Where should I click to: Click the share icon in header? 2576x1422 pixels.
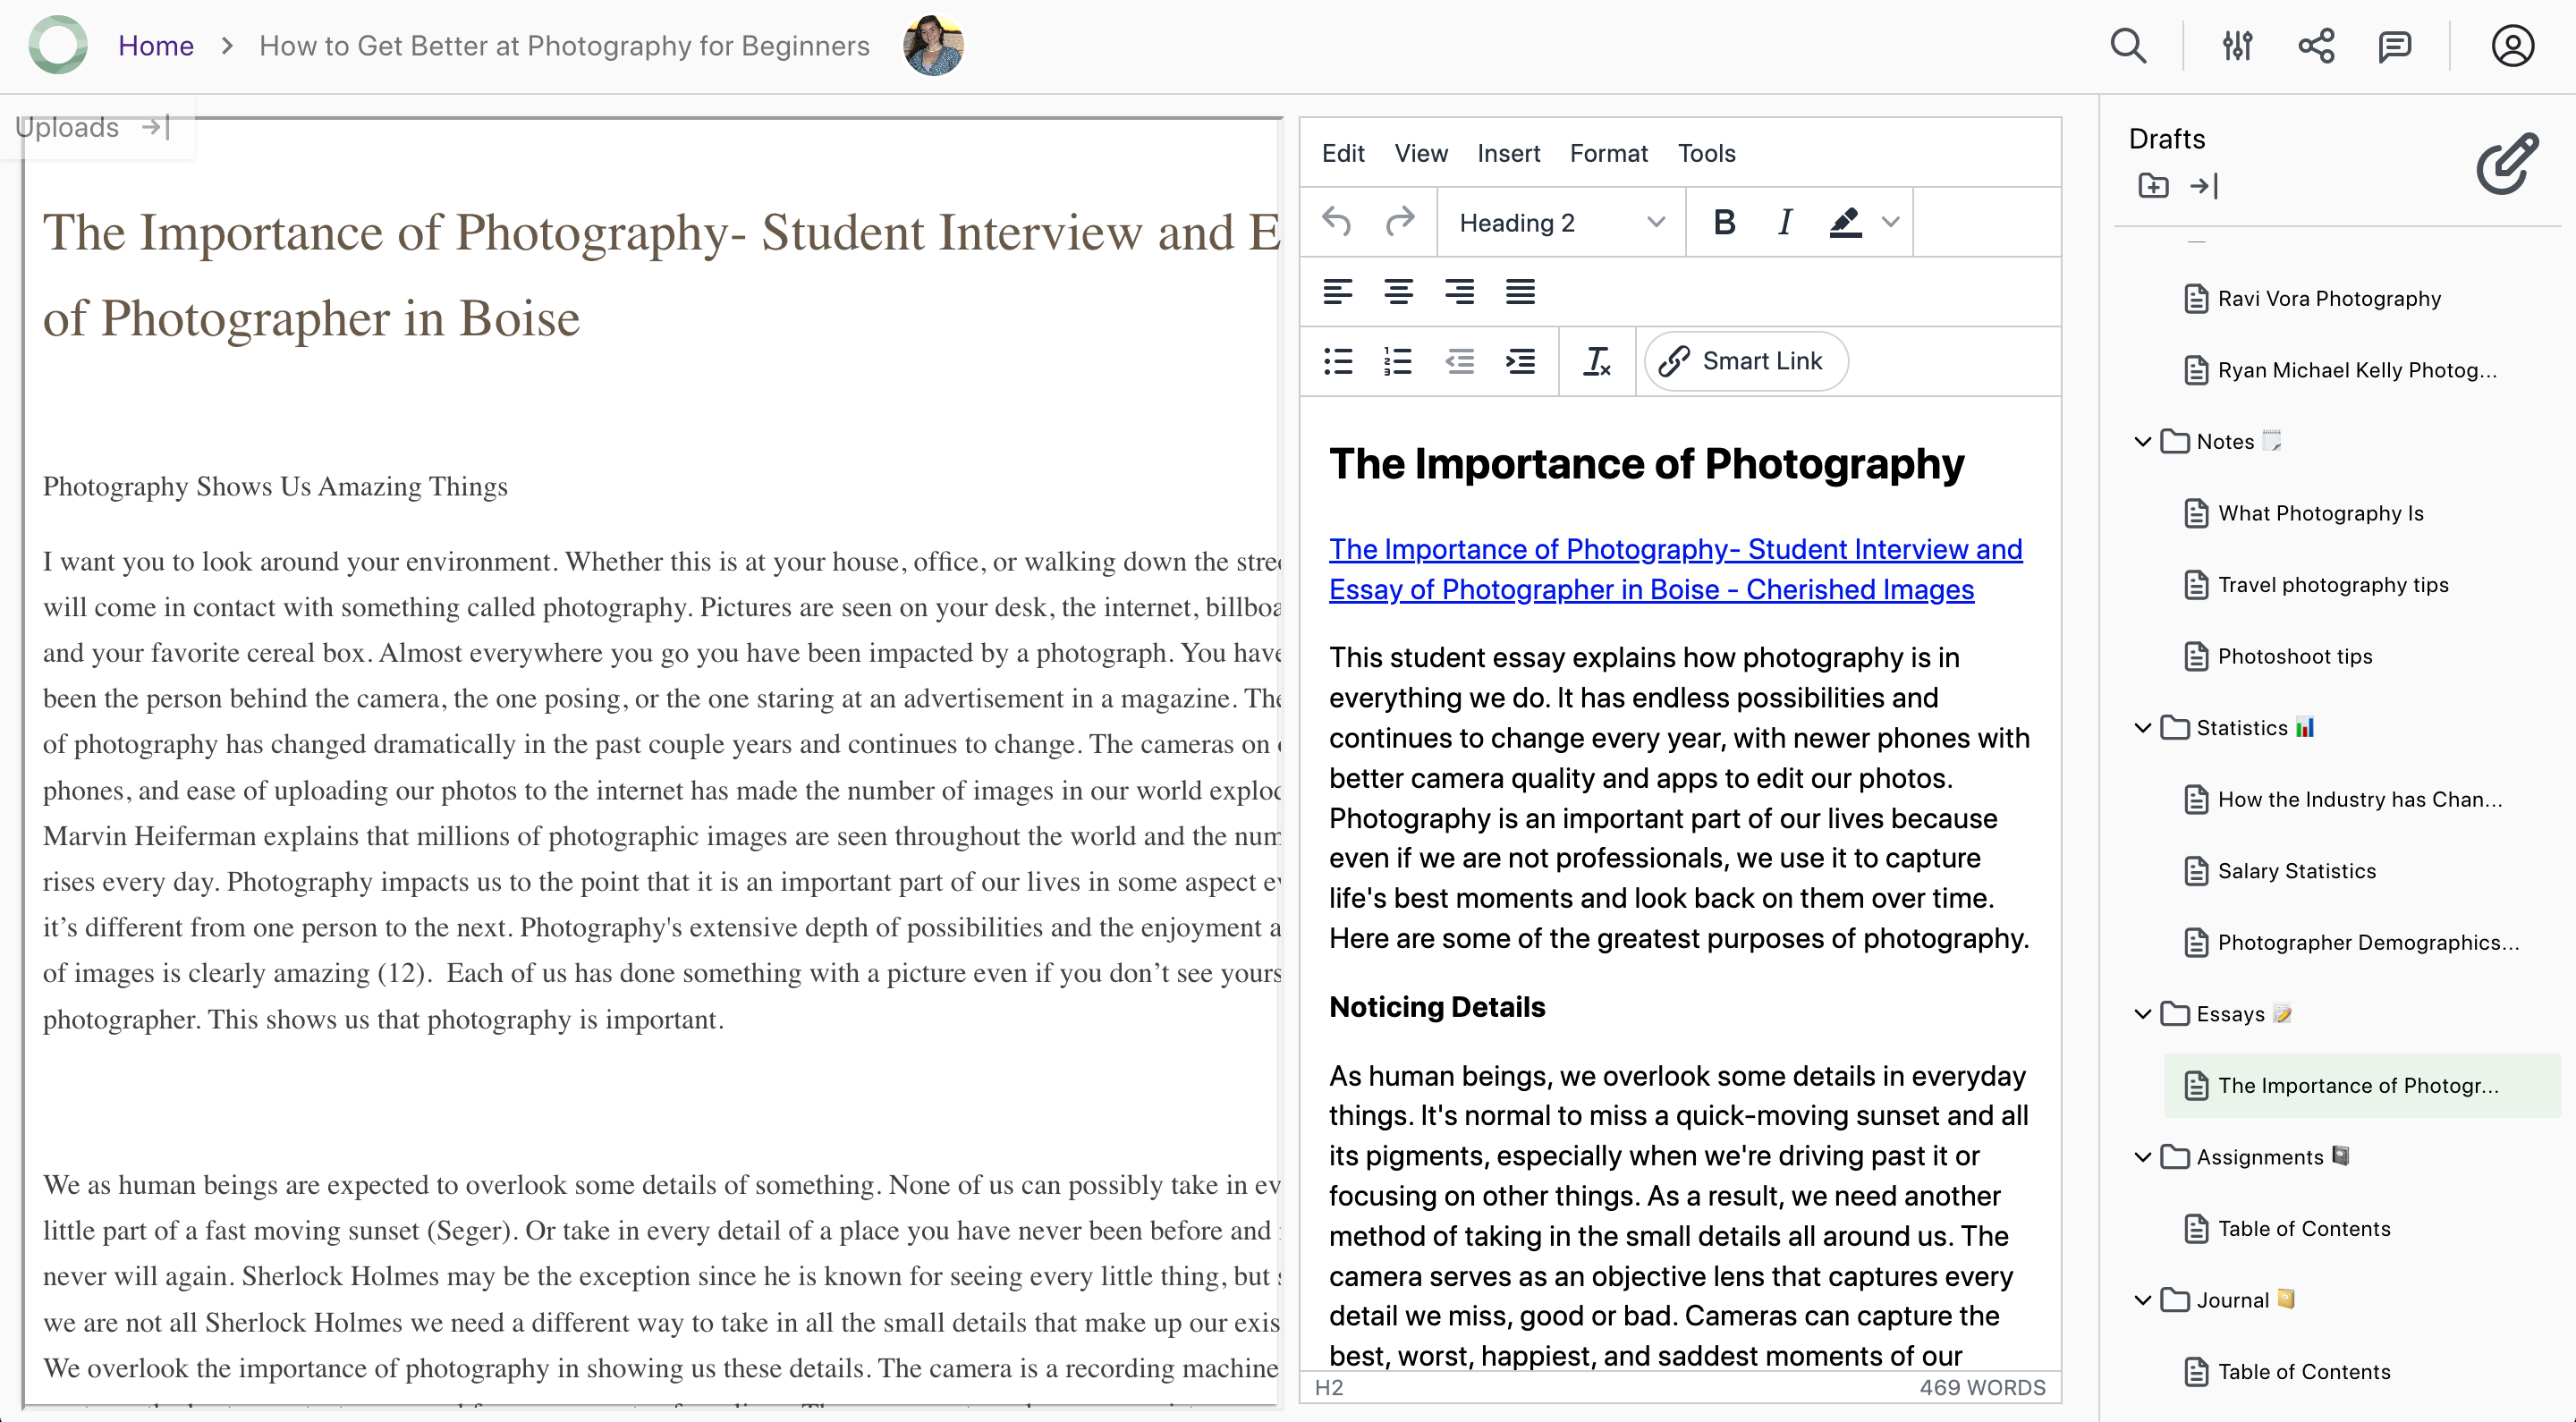point(2316,46)
